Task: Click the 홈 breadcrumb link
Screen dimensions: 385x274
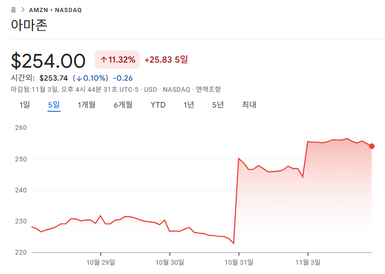Action: click(x=13, y=10)
